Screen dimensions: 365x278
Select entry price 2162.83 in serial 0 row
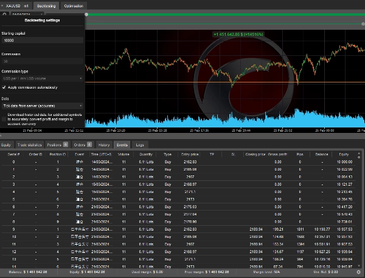[x=190, y=162]
